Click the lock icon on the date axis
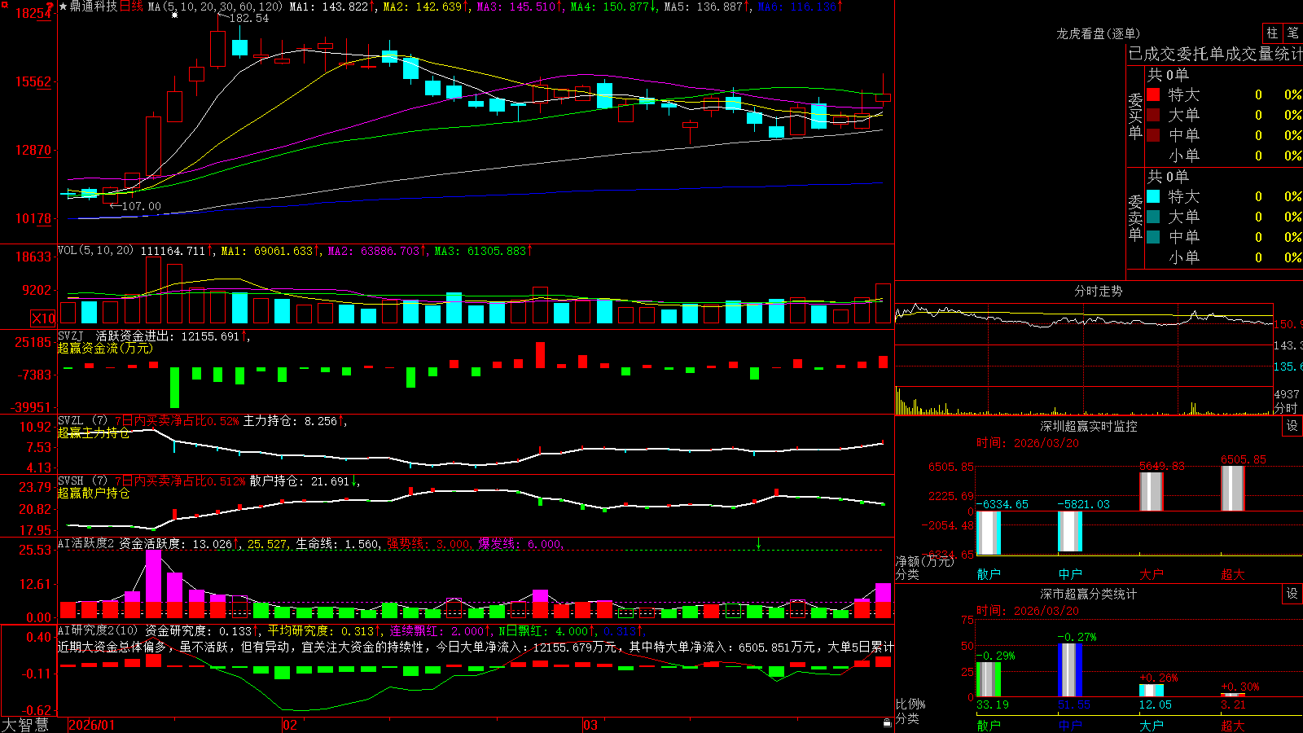This screenshot has width=1303, height=733. pos(888,722)
